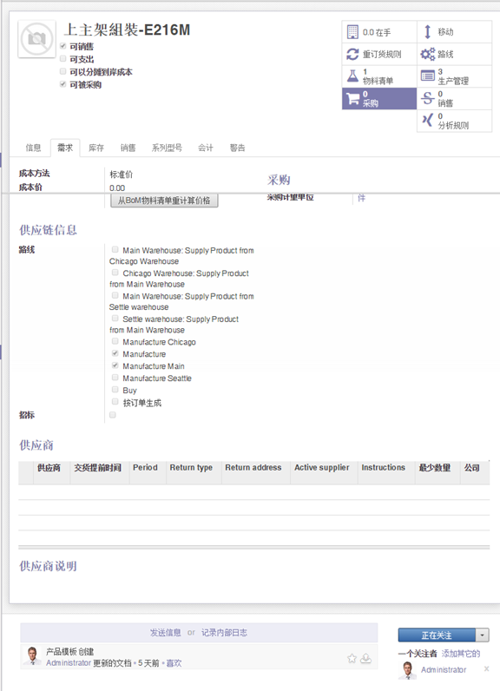Toggle the 招标 checkbox
Viewport: 500px width, 691px height.
tap(113, 415)
